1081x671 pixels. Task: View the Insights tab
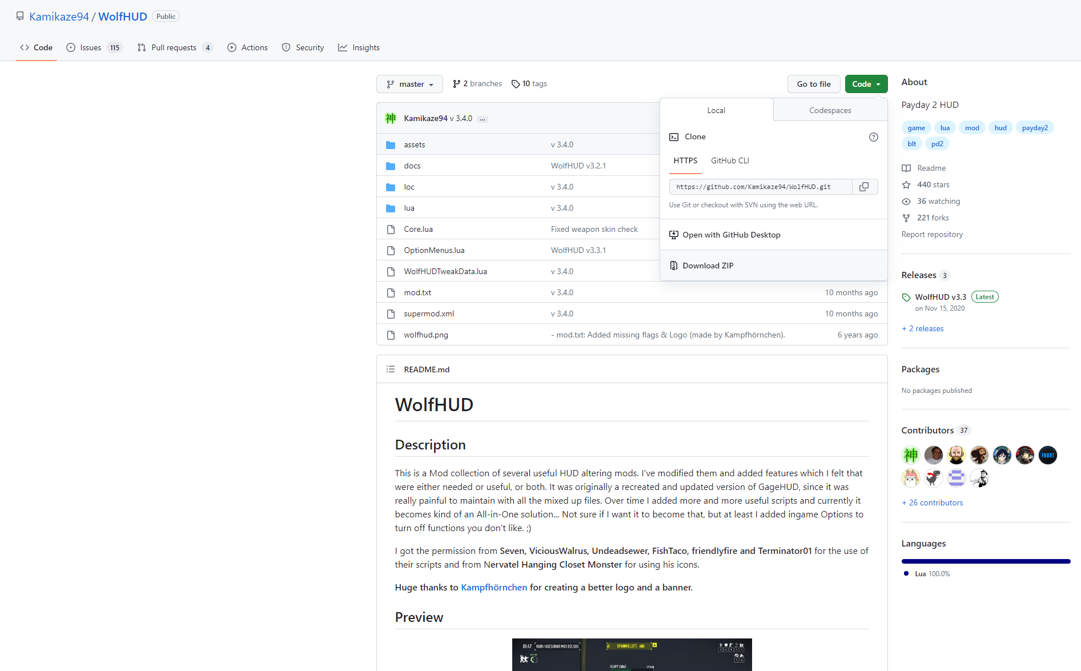[x=359, y=47]
